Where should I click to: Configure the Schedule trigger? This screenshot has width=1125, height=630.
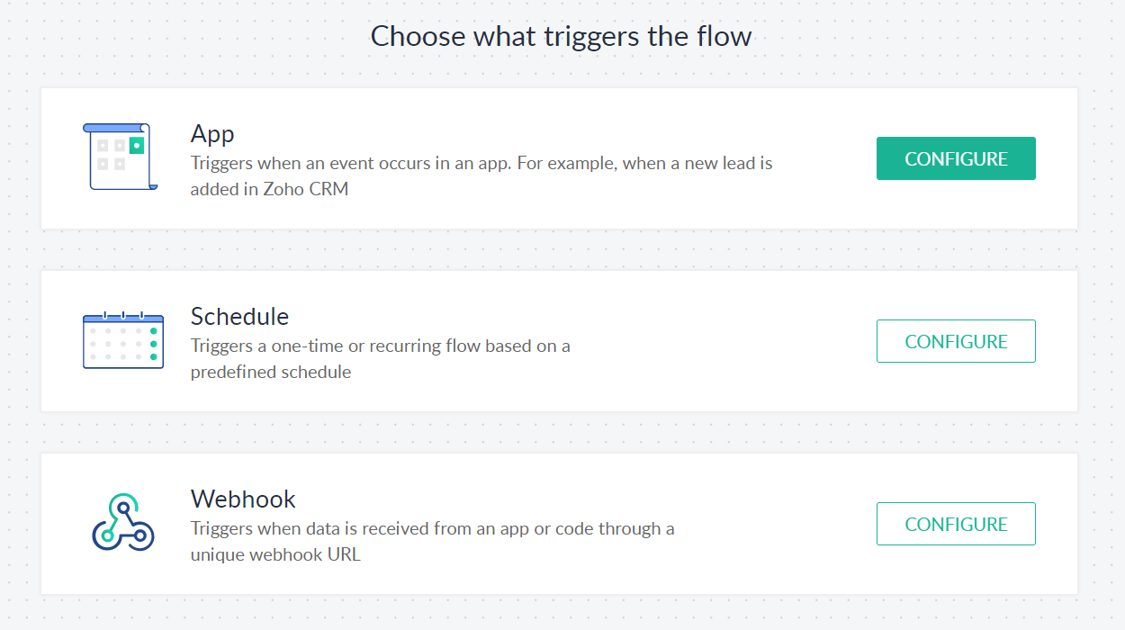[956, 341]
